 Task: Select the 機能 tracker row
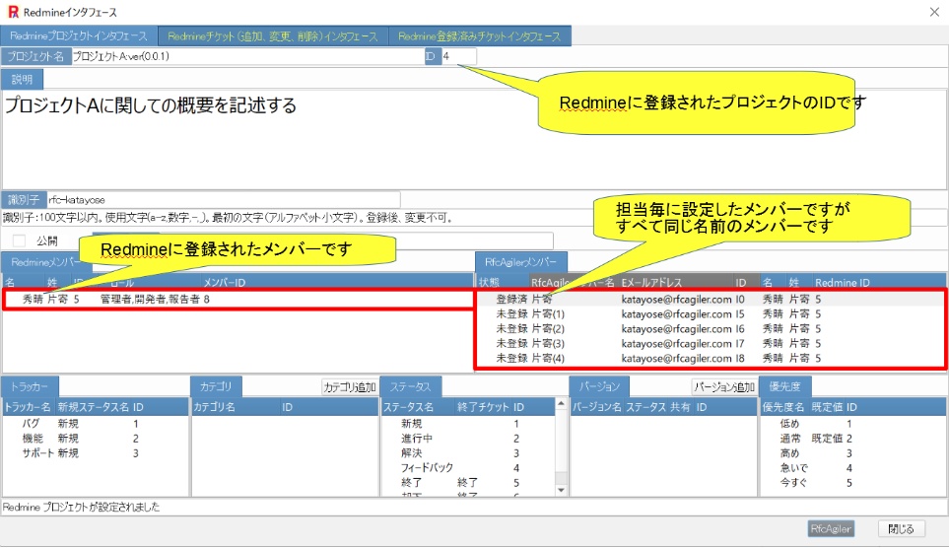point(95,439)
